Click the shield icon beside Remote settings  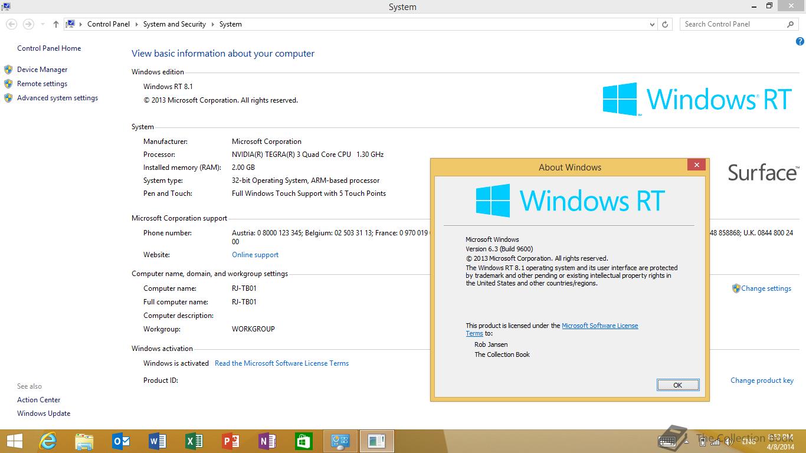(x=8, y=84)
